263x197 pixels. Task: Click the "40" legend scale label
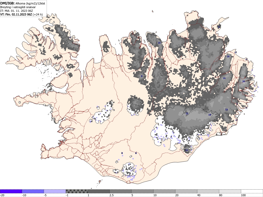pyautogui.click(x=199, y=195)
